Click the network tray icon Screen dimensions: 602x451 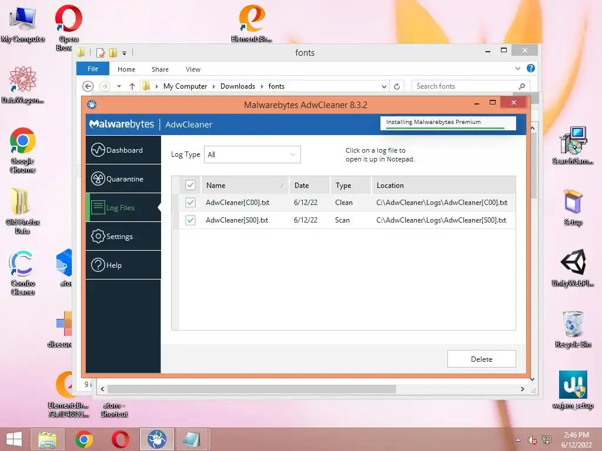(x=547, y=440)
